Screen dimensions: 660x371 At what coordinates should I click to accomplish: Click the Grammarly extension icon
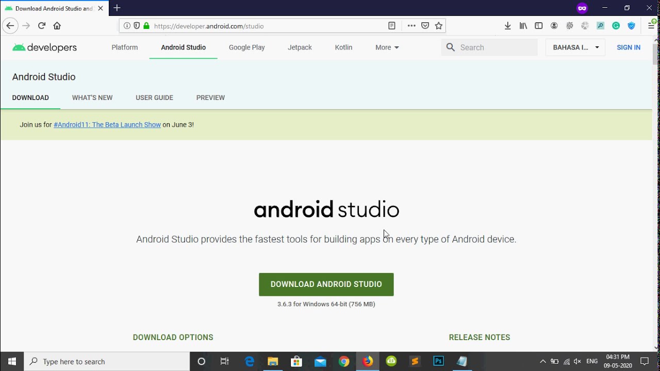616,26
